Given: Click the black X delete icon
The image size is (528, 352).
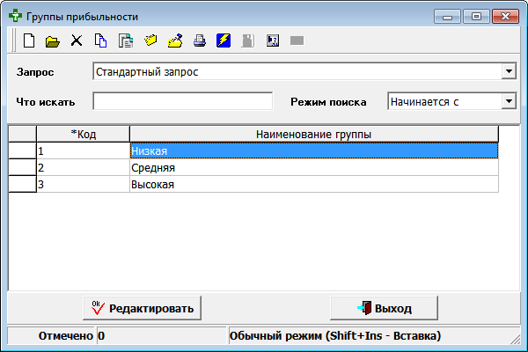Looking at the screenshot, I should tap(77, 40).
